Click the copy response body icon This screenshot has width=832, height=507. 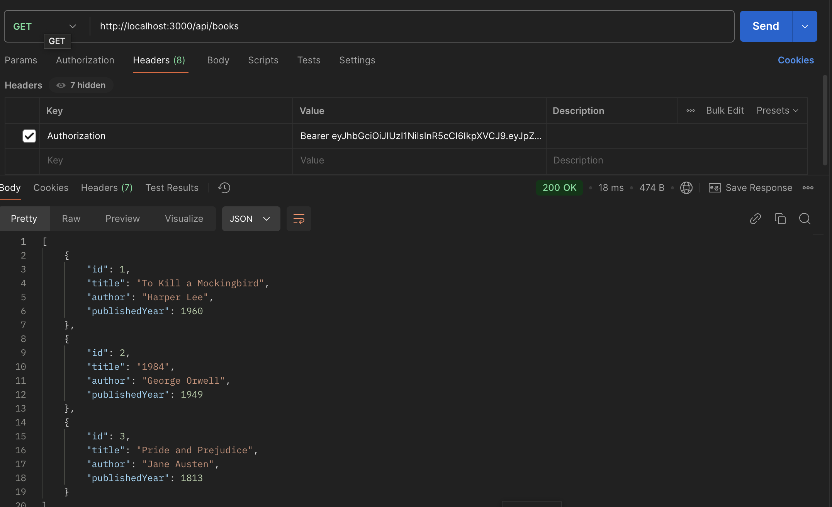(x=780, y=219)
